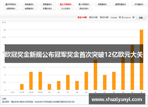Image resolution: width=148 pixels, height=107 pixels.
Task: Select the orange bar above 27
Action: click(x=68, y=82)
